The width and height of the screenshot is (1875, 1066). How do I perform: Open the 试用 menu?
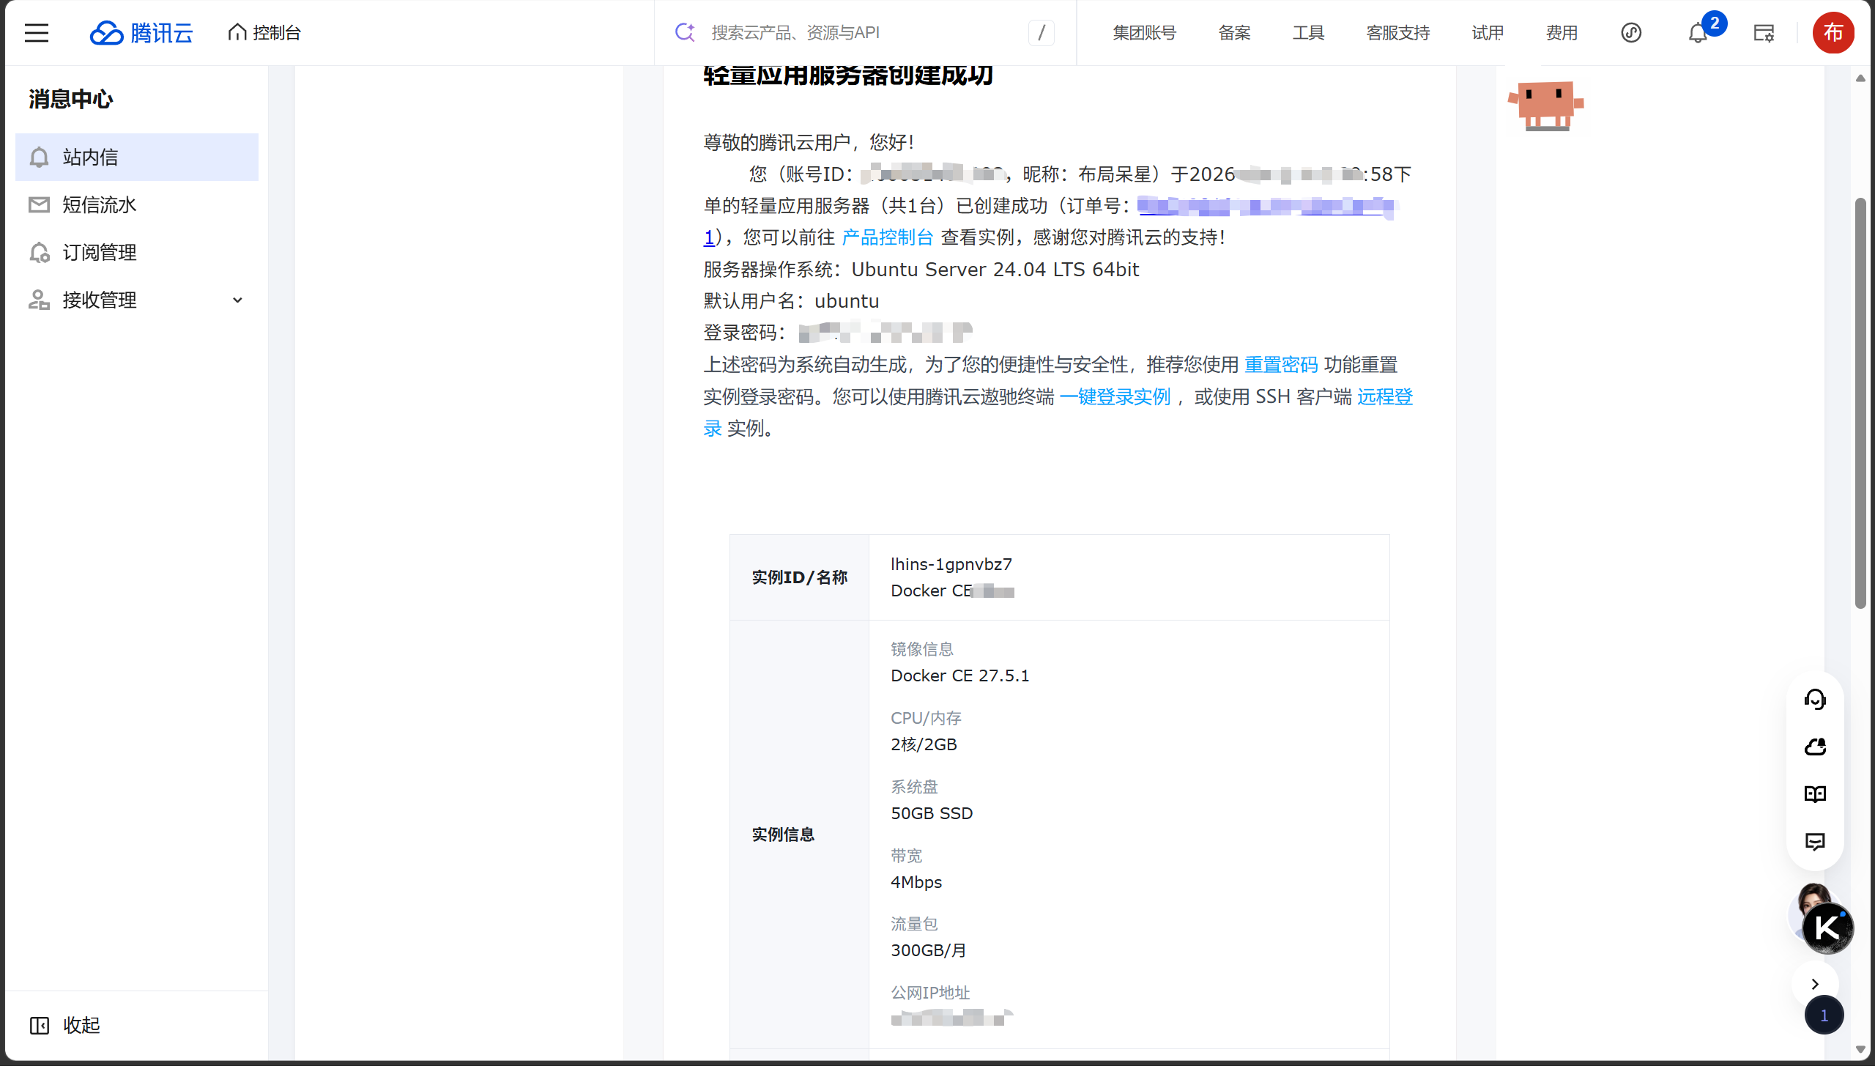point(1488,33)
